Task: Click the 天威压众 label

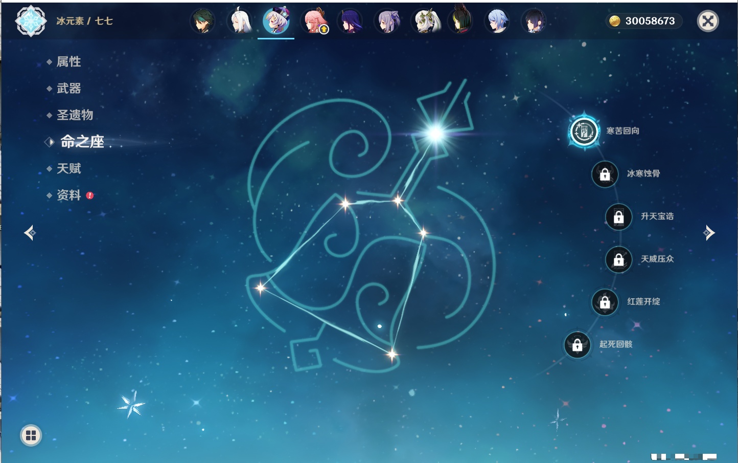Action: coord(657,259)
